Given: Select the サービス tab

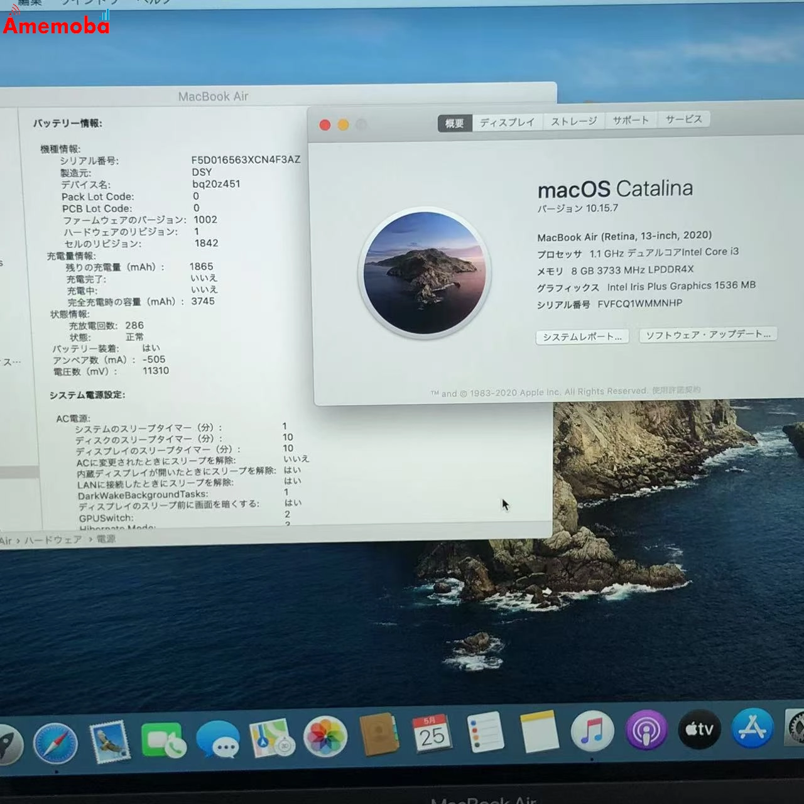Looking at the screenshot, I should point(683,119).
